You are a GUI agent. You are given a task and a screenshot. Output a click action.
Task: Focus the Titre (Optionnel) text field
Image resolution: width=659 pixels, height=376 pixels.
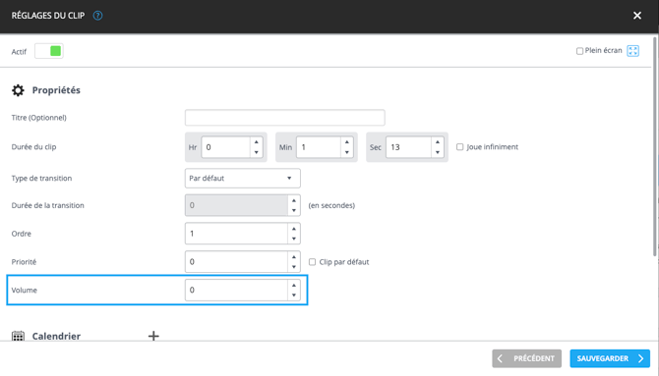285,118
